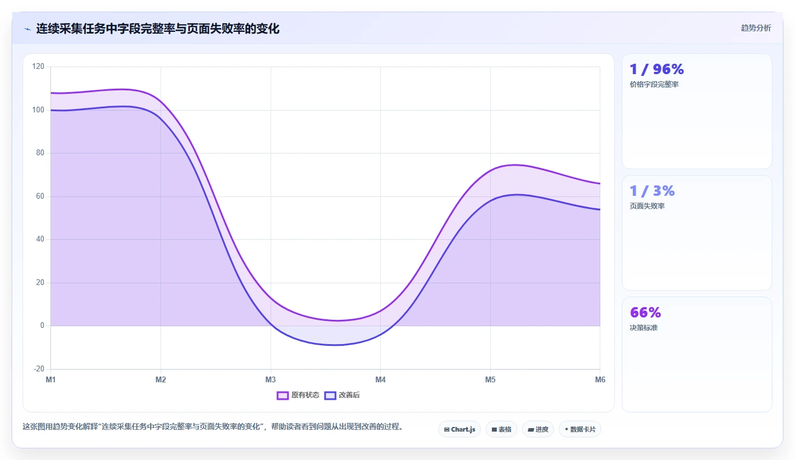Click the blue 改善后 legend color box

(330, 395)
